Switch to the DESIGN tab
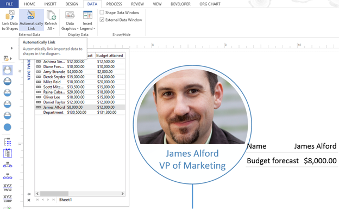 (72, 4)
